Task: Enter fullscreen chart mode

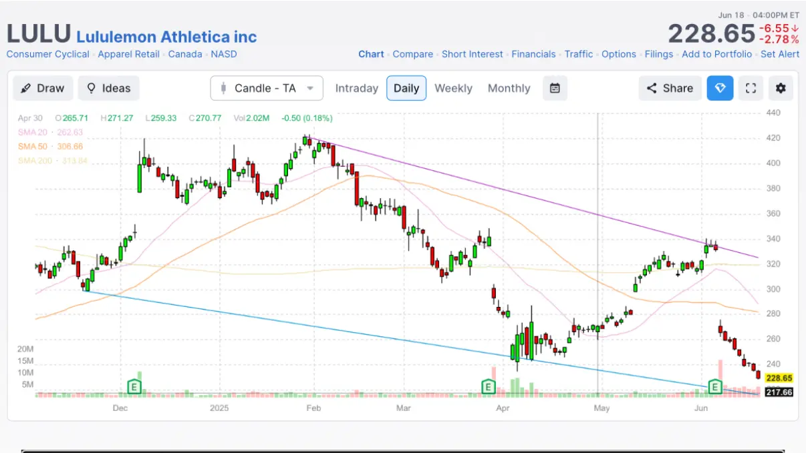Action: 751,88
